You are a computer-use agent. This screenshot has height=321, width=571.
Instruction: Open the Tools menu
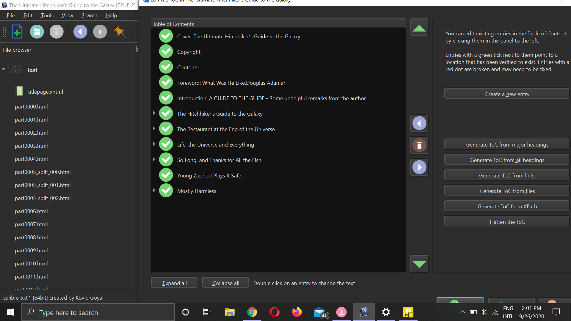[x=47, y=15]
